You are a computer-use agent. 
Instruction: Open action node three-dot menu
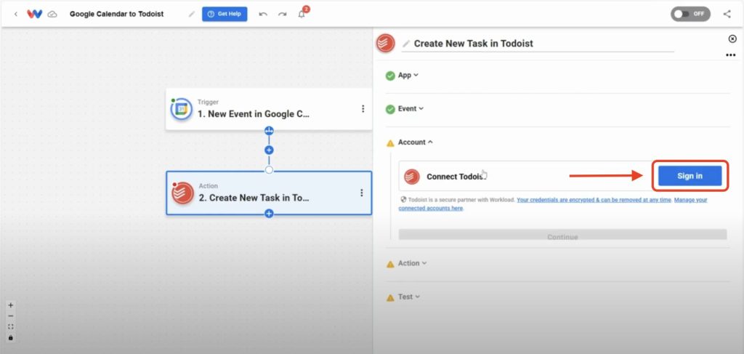point(362,193)
